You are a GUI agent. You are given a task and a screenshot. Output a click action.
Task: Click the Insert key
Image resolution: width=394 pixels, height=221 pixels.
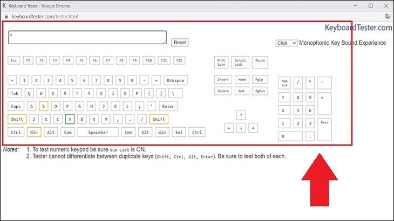(x=223, y=80)
